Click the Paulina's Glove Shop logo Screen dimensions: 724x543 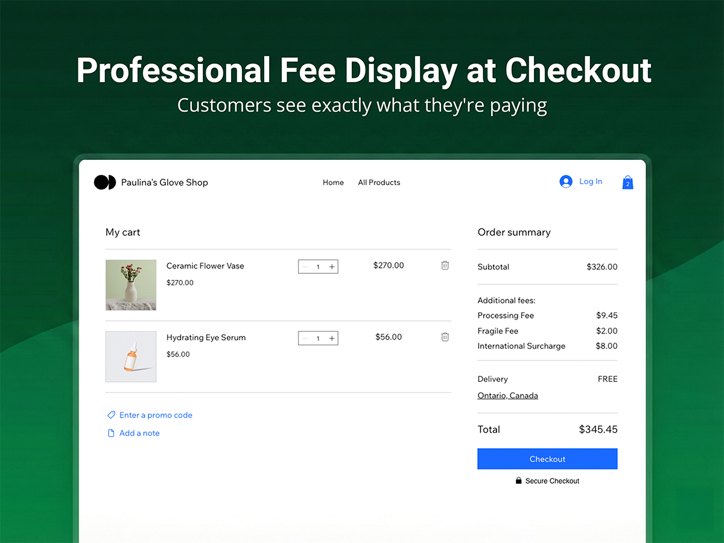coord(104,182)
